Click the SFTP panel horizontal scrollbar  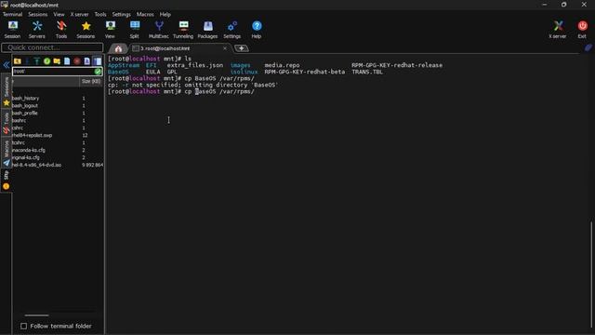tap(36, 315)
